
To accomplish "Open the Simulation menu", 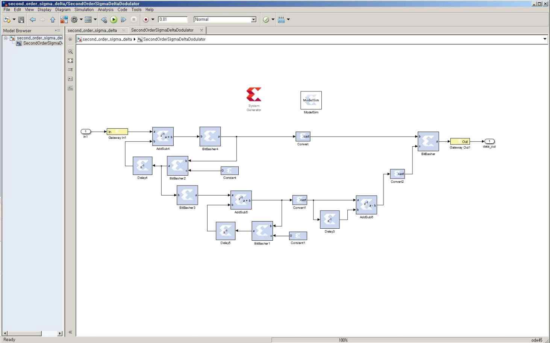I will pos(84,10).
